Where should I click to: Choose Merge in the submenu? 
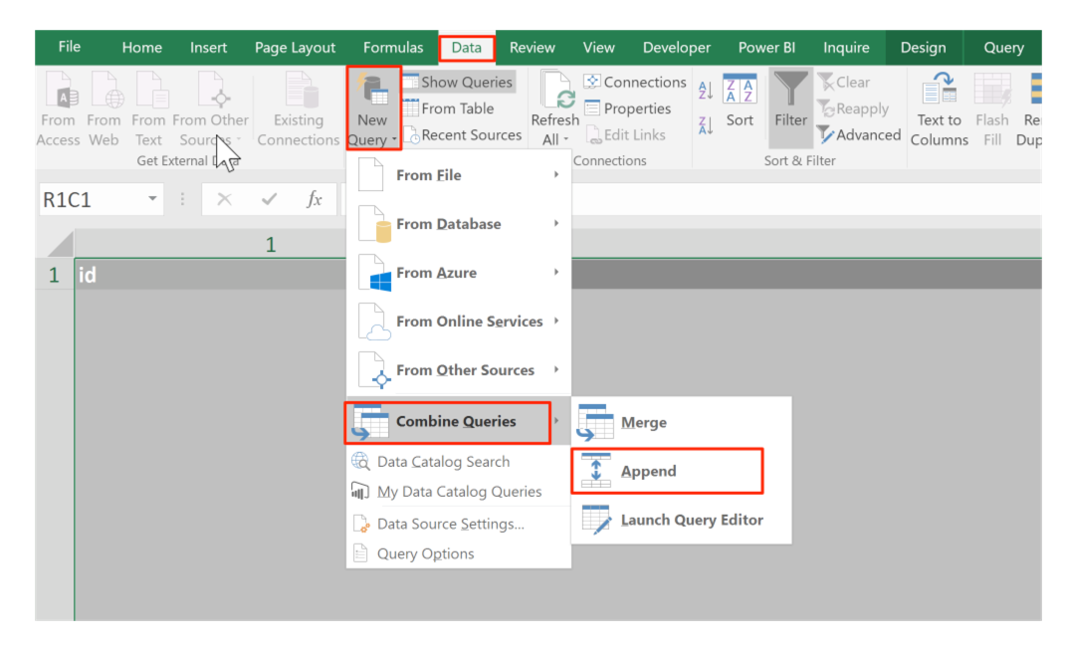pos(681,423)
